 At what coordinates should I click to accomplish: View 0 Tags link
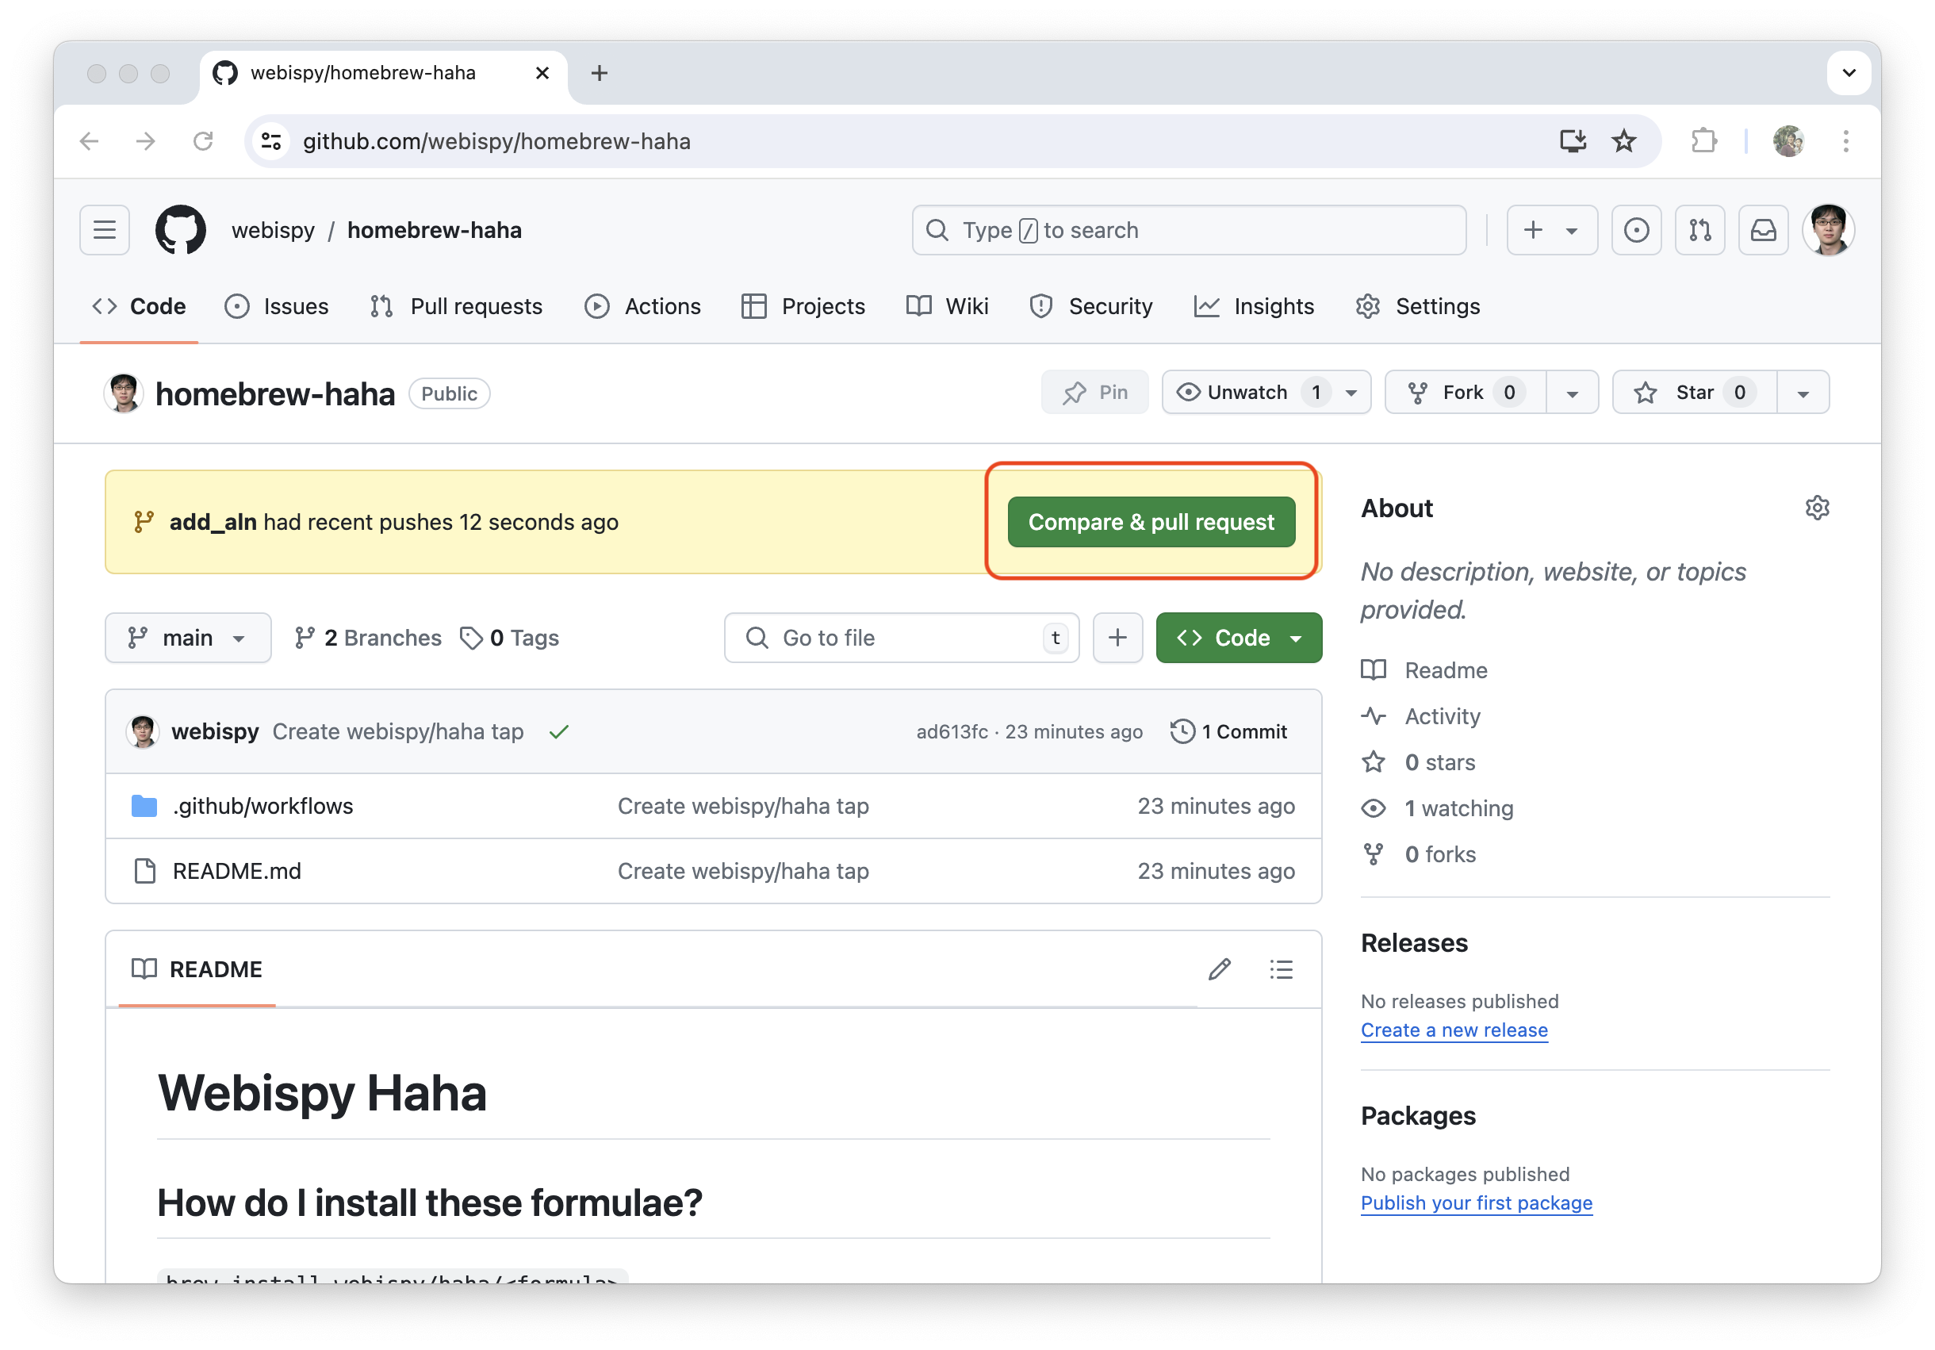tap(509, 638)
